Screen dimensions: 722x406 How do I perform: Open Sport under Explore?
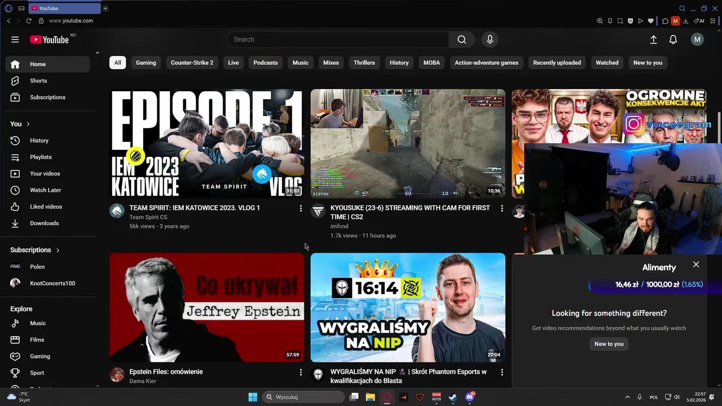[x=47, y=373]
